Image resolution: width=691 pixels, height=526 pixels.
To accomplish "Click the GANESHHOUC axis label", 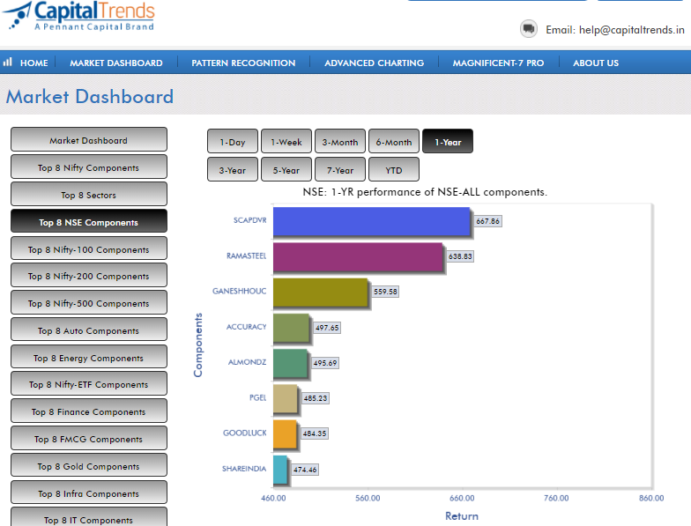I will coord(240,291).
